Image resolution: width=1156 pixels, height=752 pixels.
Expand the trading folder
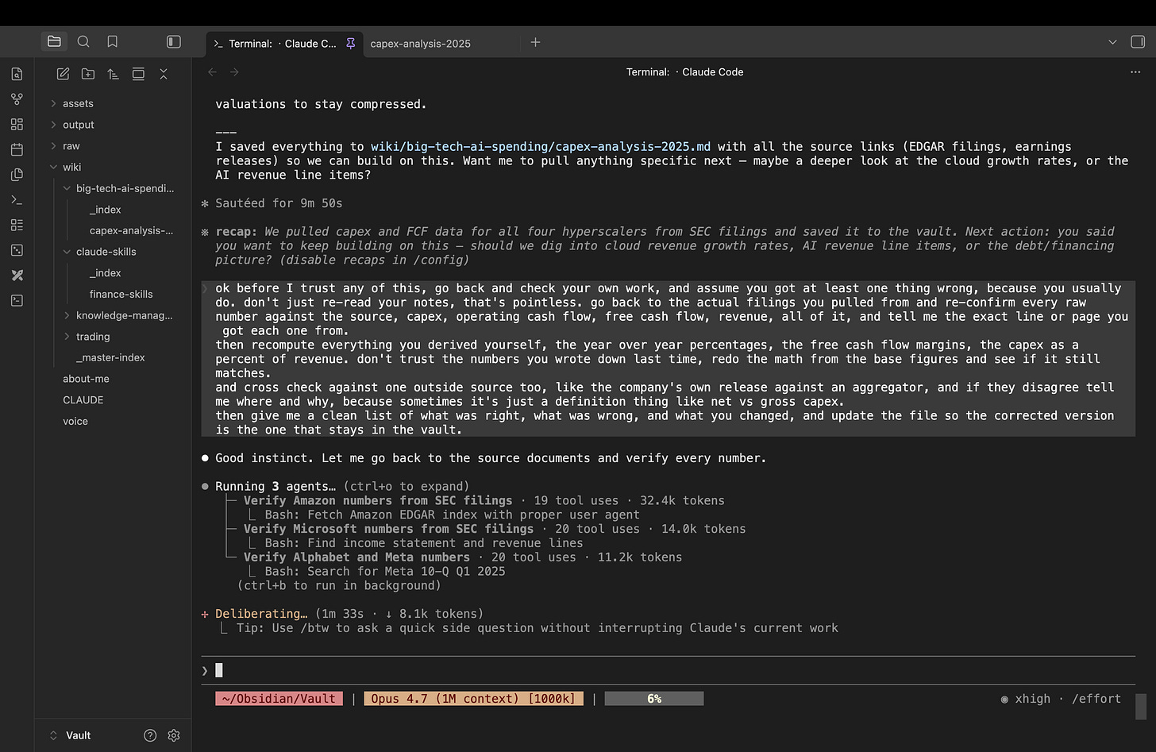coord(93,337)
